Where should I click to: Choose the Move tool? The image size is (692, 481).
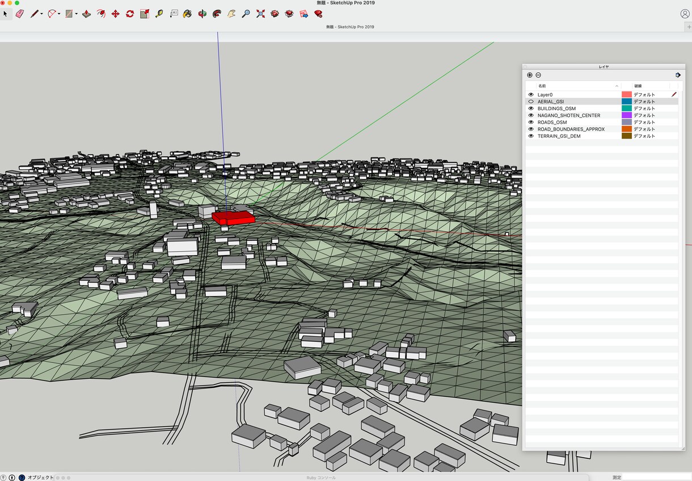pos(115,14)
